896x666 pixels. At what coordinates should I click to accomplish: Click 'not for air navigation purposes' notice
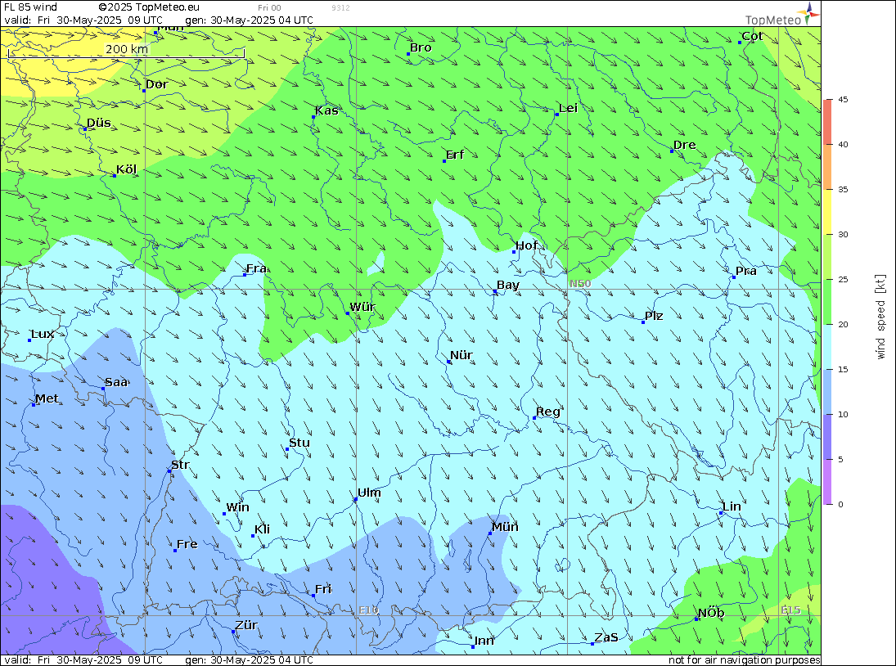coord(745,659)
